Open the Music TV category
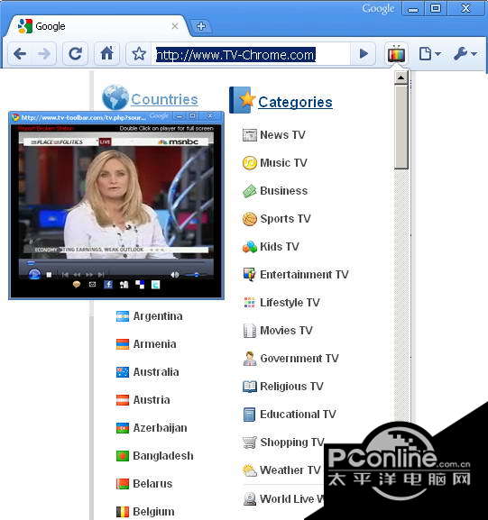This screenshot has height=520, width=488. pyautogui.click(x=283, y=163)
